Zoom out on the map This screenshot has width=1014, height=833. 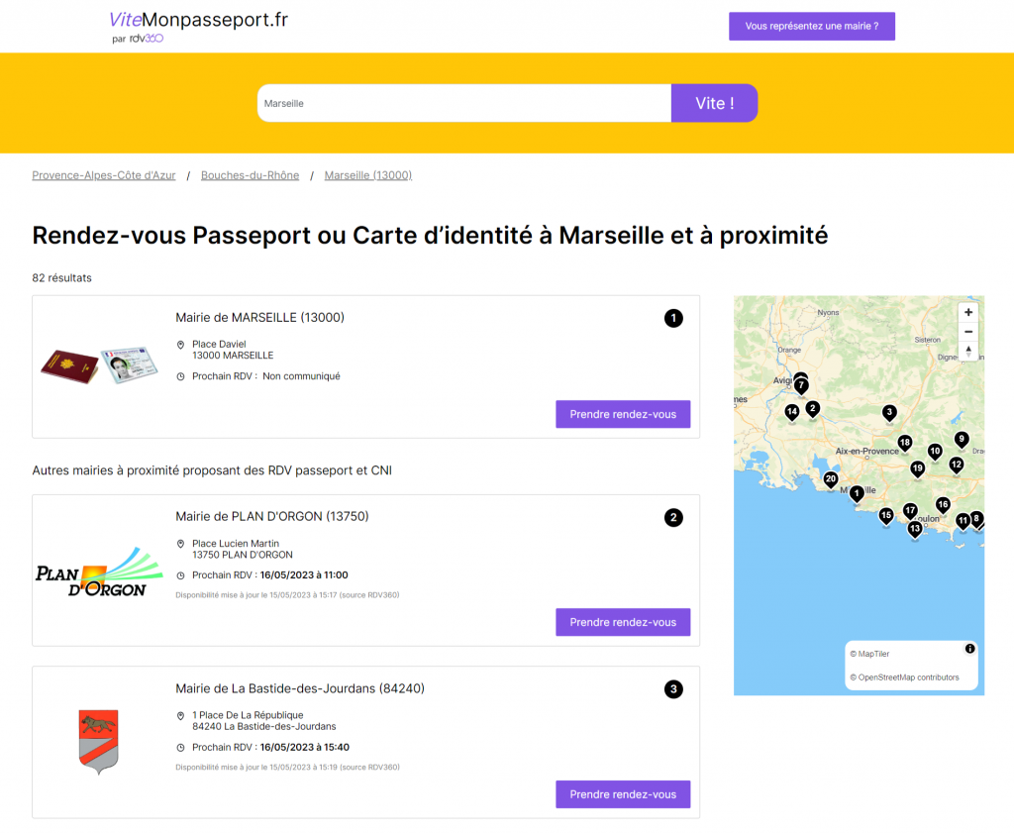967,331
